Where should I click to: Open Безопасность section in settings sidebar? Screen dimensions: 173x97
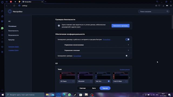pyautogui.click(x=14, y=31)
